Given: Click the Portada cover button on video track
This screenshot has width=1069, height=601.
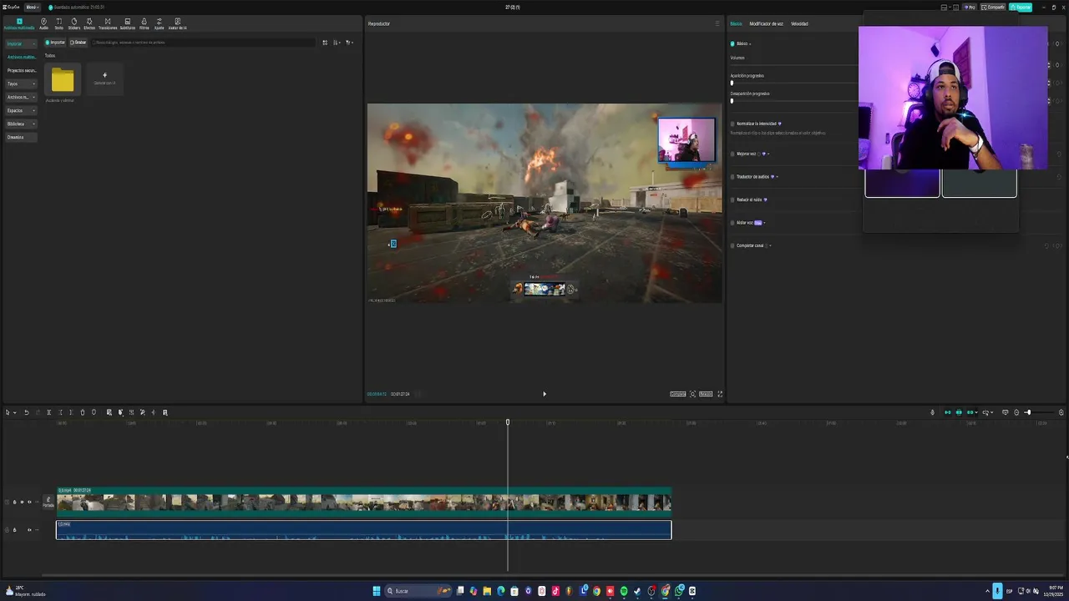Looking at the screenshot, I should click(x=48, y=503).
